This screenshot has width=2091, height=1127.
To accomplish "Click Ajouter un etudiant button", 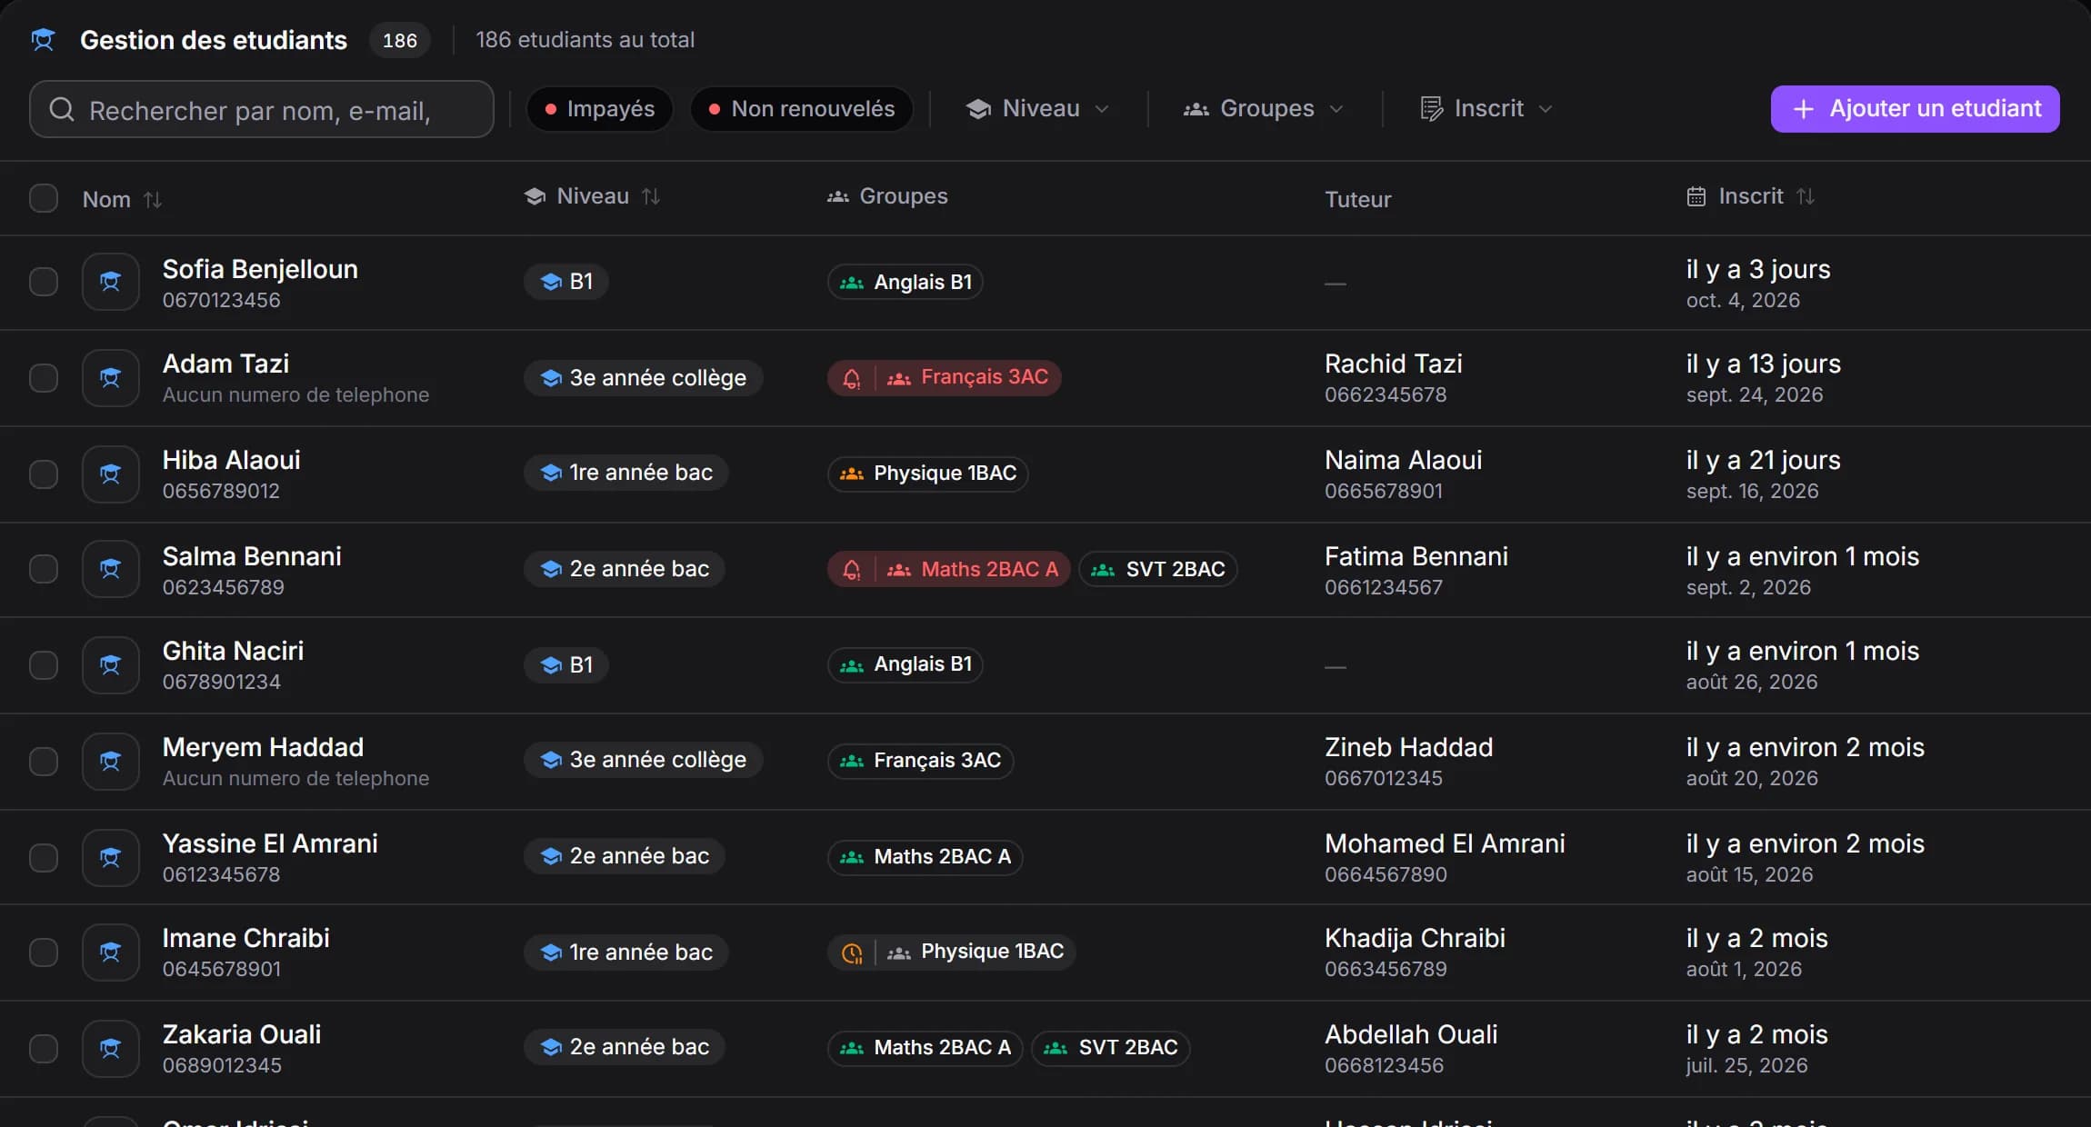I will pyautogui.click(x=1915, y=109).
